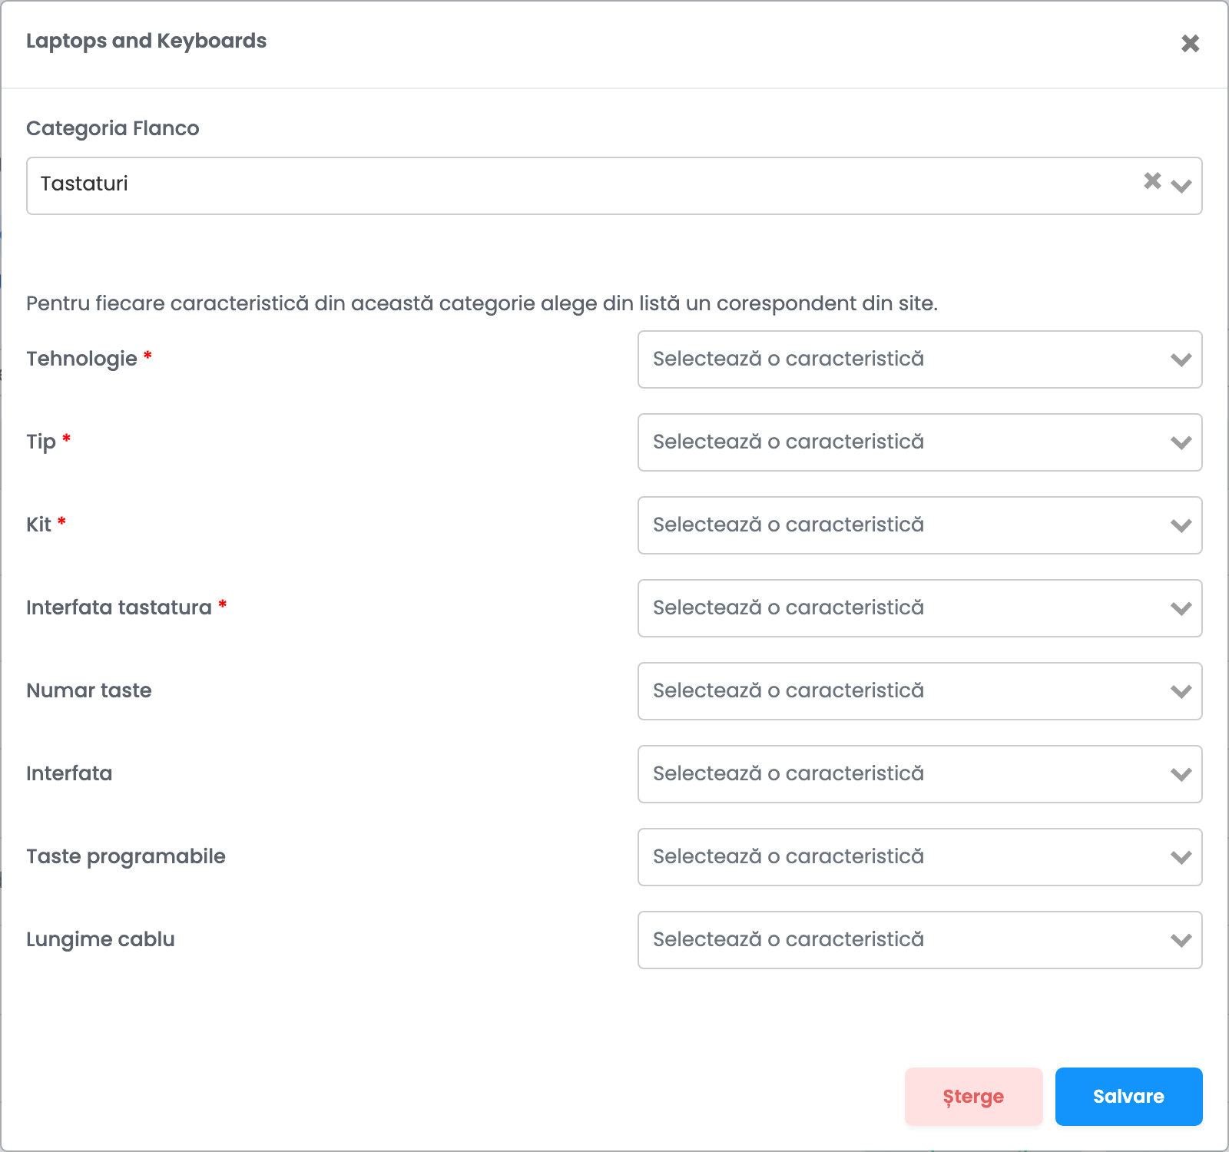The height and width of the screenshot is (1152, 1229).
Task: Clear the selected Tastaturi category
Action: (x=1152, y=180)
